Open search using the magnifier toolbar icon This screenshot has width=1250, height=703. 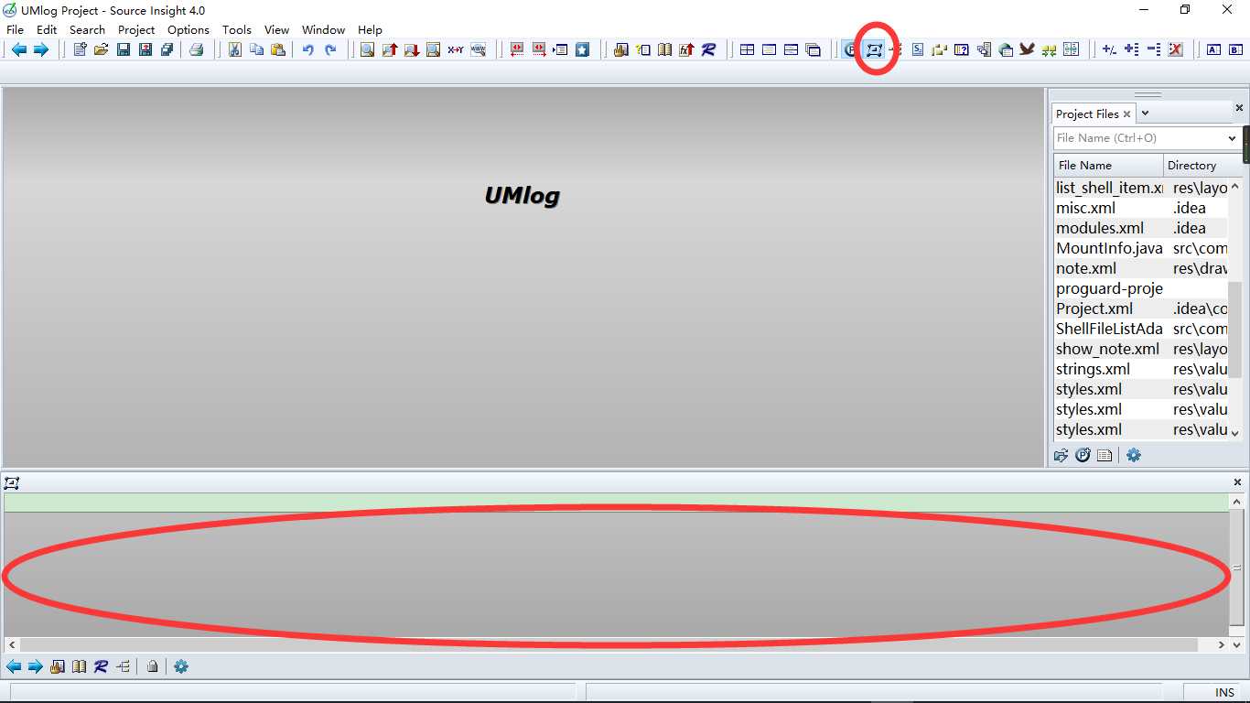(x=367, y=49)
